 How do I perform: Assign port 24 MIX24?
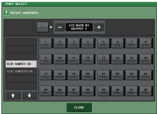pyautogui.click(x=146, y=75)
